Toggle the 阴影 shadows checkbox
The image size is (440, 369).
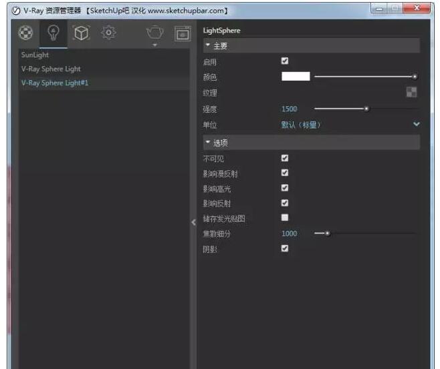(x=285, y=248)
